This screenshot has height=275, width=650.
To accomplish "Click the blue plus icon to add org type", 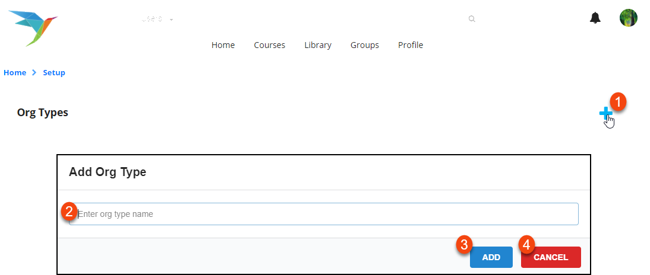I will [x=605, y=113].
